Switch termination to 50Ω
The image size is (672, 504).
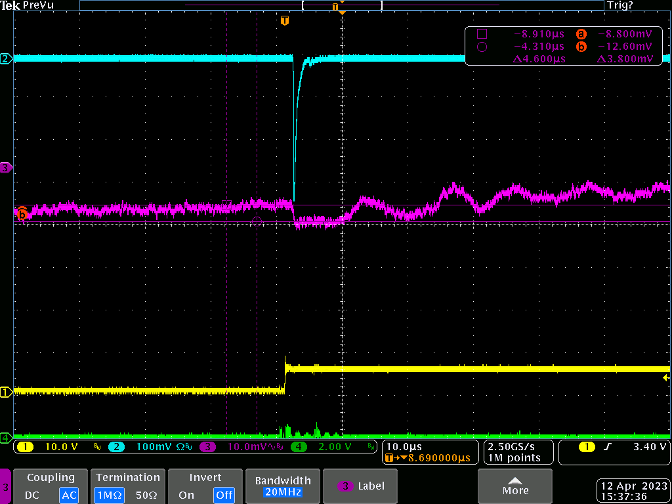pyautogui.click(x=146, y=495)
